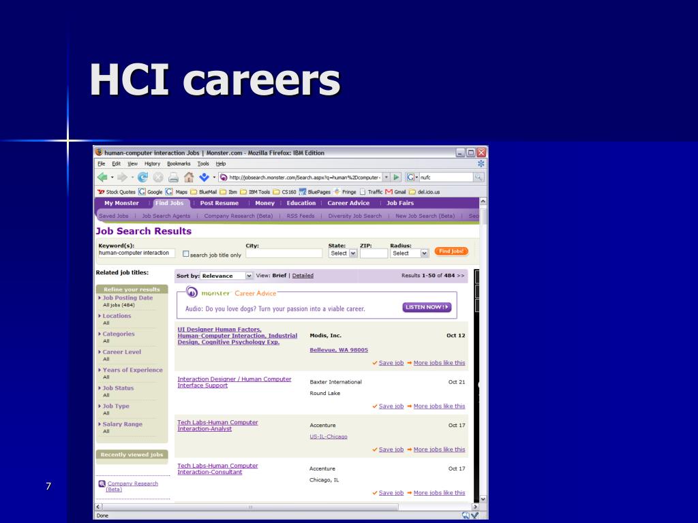Image resolution: width=698 pixels, height=523 pixels.
Task: Click the browser Forward arrow button
Action: (x=122, y=178)
